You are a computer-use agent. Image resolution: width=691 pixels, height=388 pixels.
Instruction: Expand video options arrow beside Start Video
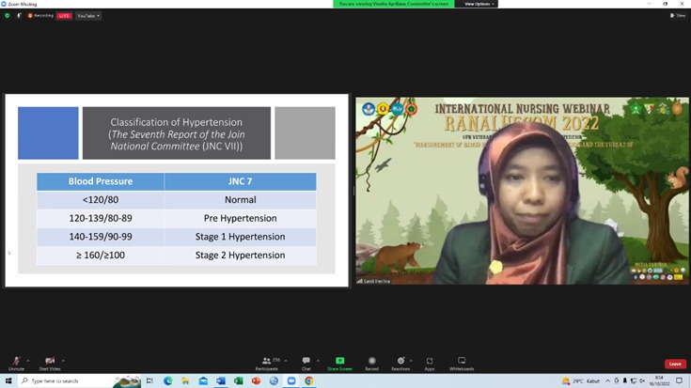(x=64, y=361)
